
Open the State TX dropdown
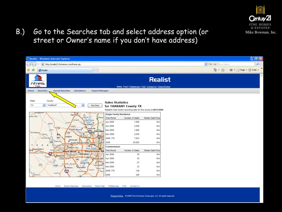pyautogui.click(x=44, y=105)
